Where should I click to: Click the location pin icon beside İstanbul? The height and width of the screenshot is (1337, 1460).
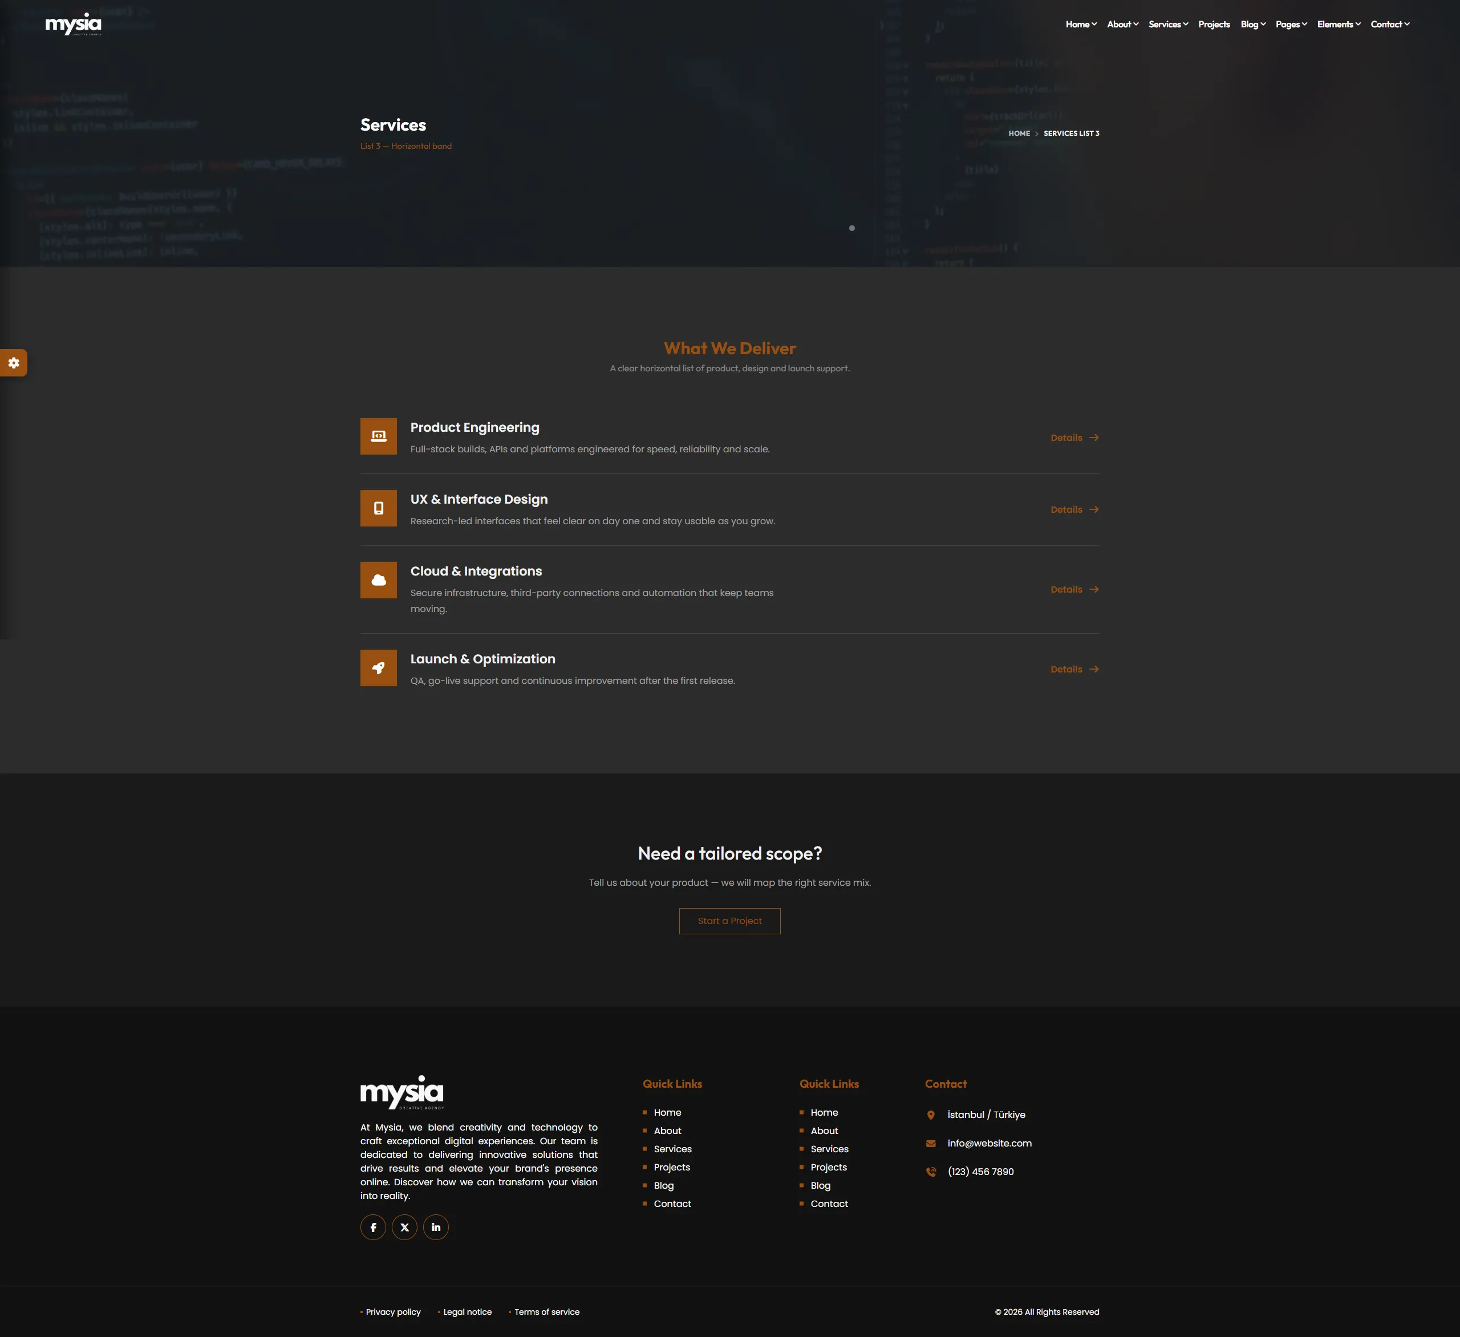[931, 1115]
